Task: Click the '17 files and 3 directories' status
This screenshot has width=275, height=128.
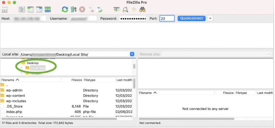Action: 37,123
